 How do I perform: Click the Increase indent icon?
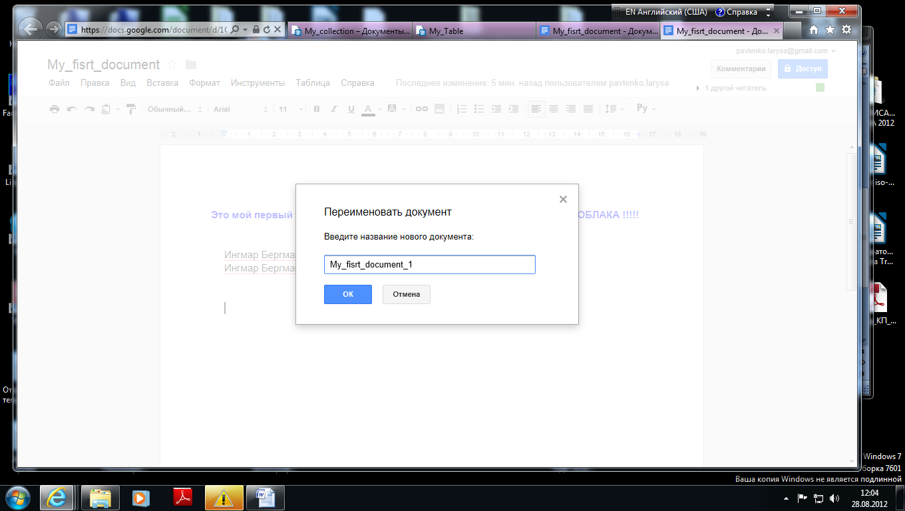(514, 109)
